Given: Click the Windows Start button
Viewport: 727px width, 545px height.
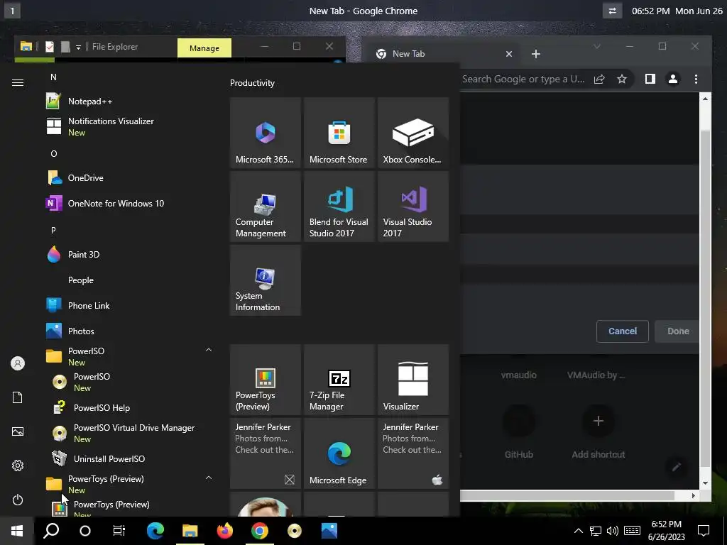Looking at the screenshot, I should 17,531.
